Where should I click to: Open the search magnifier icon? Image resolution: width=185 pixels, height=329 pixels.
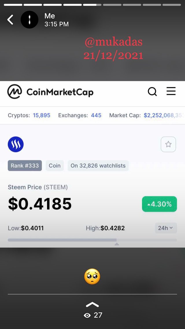pyautogui.click(x=152, y=92)
